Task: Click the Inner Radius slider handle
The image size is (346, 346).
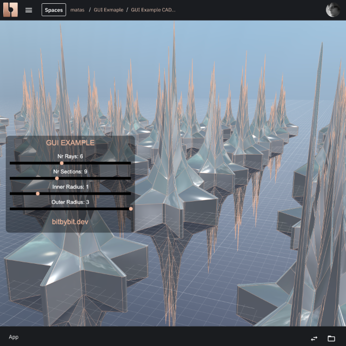Action: [38, 194]
